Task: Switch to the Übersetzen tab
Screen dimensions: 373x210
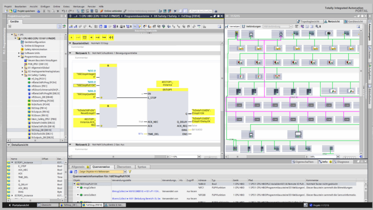Action: 125,167
